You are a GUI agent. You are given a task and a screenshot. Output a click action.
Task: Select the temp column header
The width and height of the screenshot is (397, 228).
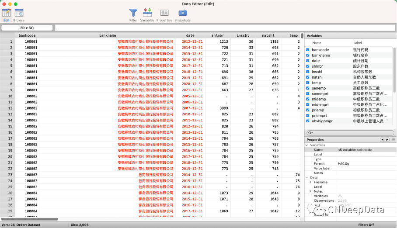(x=294, y=35)
